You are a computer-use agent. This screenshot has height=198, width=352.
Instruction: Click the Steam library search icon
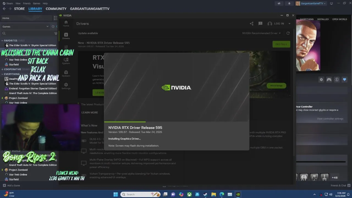click(4, 34)
